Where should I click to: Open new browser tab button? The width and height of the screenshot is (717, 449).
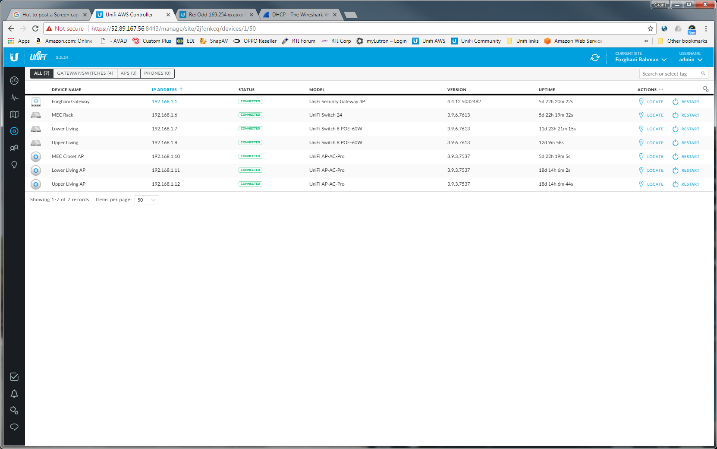tap(350, 15)
